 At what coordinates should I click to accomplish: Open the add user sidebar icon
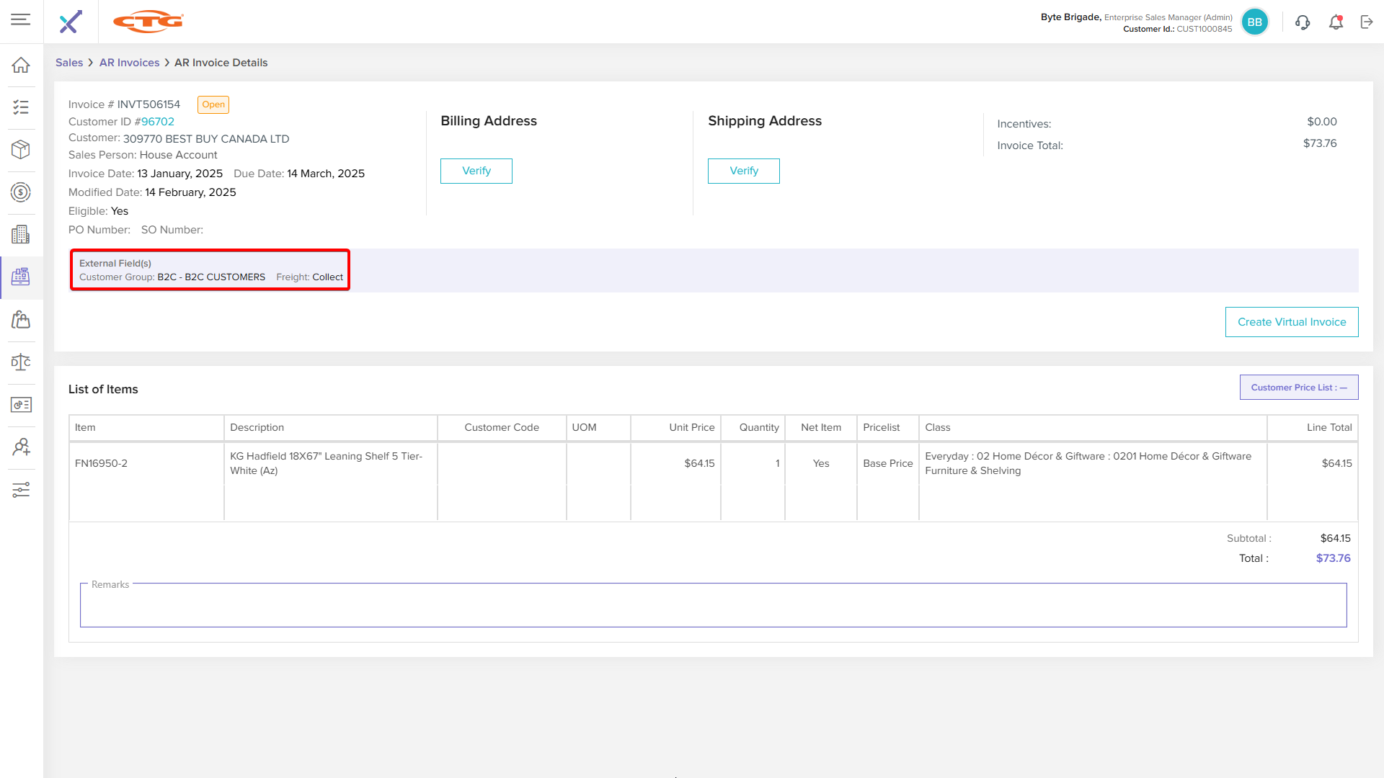21,447
